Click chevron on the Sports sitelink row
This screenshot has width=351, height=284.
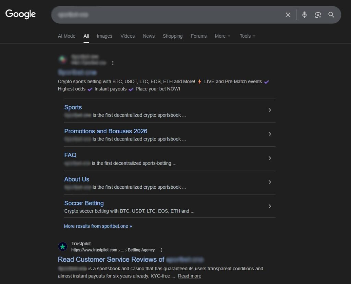pos(270,110)
